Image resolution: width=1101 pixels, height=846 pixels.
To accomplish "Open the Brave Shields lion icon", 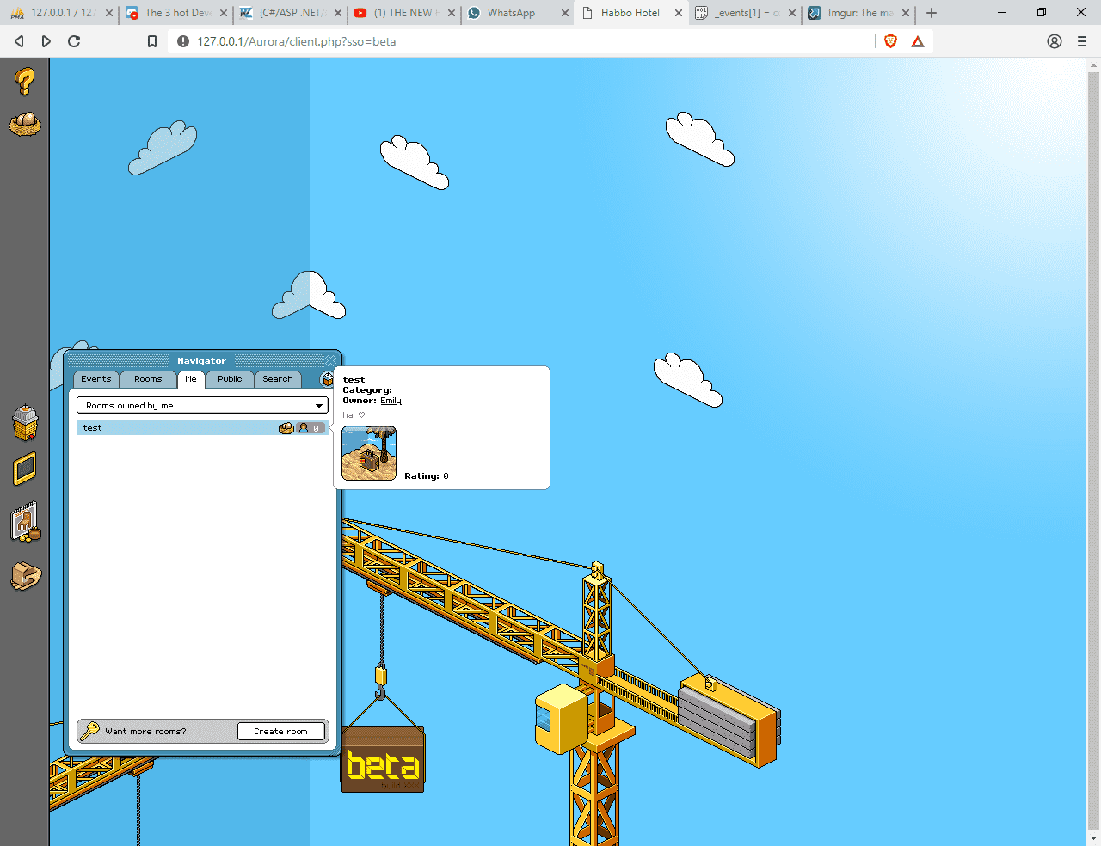I will pos(891,41).
